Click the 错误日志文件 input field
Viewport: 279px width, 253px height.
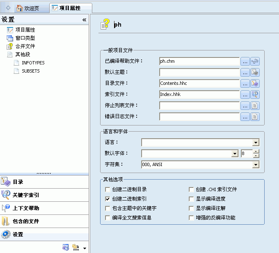pos(199,116)
